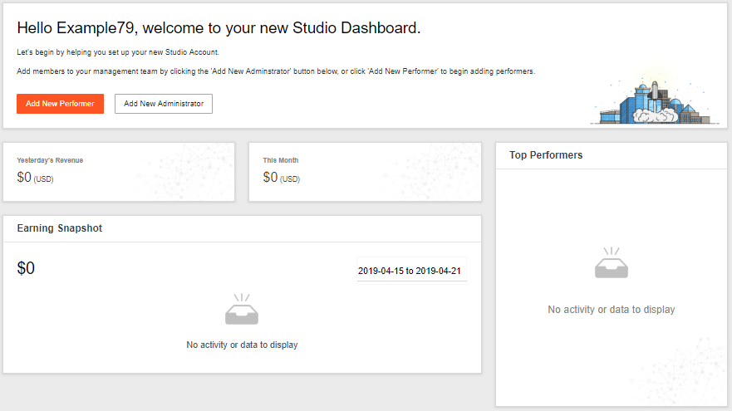The image size is (732, 411).
Task: Select the This Month label
Action: tap(280, 160)
